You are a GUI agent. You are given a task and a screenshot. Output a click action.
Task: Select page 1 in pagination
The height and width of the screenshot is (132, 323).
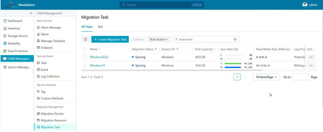tap(237, 77)
